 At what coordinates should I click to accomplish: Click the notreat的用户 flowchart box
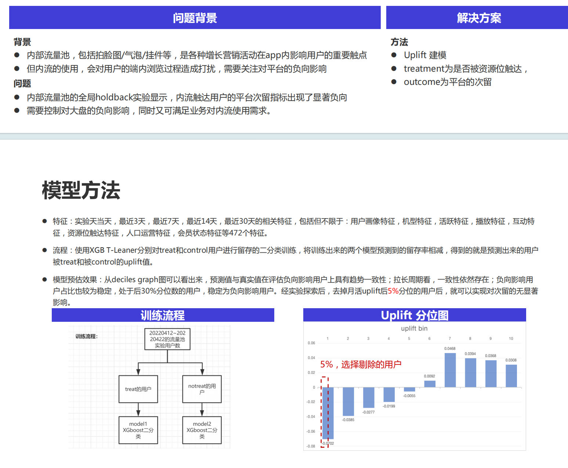point(202,389)
